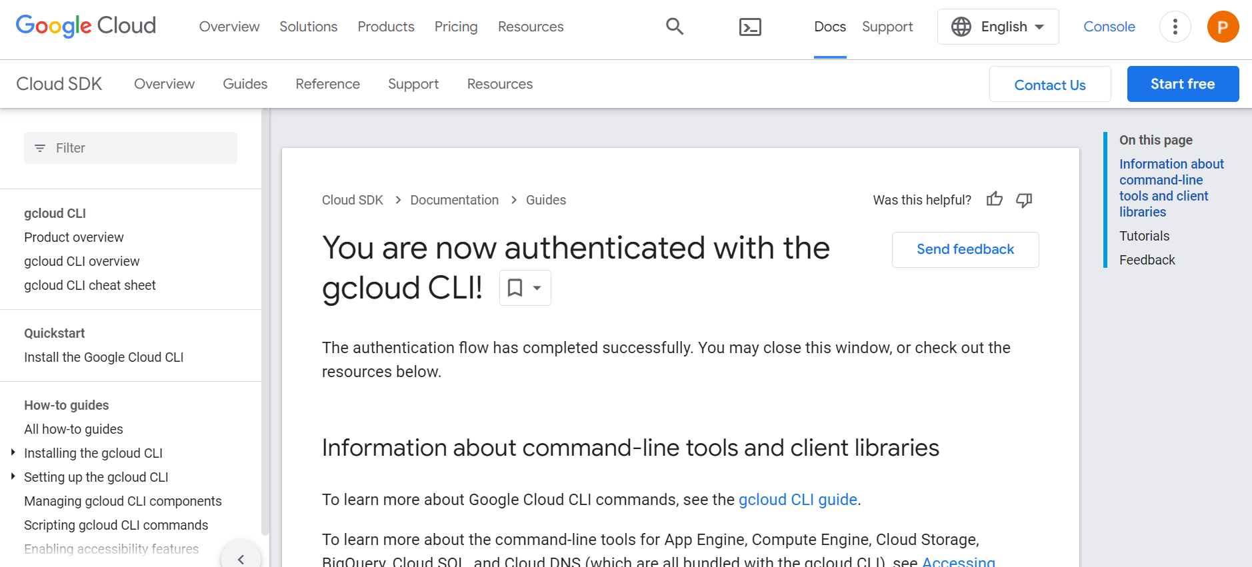The width and height of the screenshot is (1252, 567).
Task: Open Managing gcloud CLI components
Action: pyautogui.click(x=123, y=501)
